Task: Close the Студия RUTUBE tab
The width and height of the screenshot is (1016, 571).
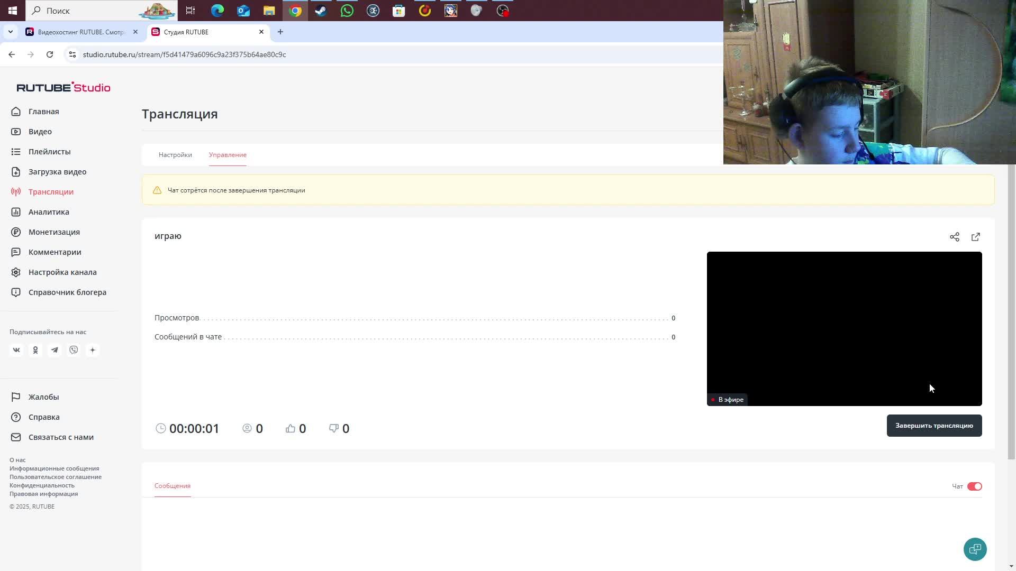Action: coord(261,32)
